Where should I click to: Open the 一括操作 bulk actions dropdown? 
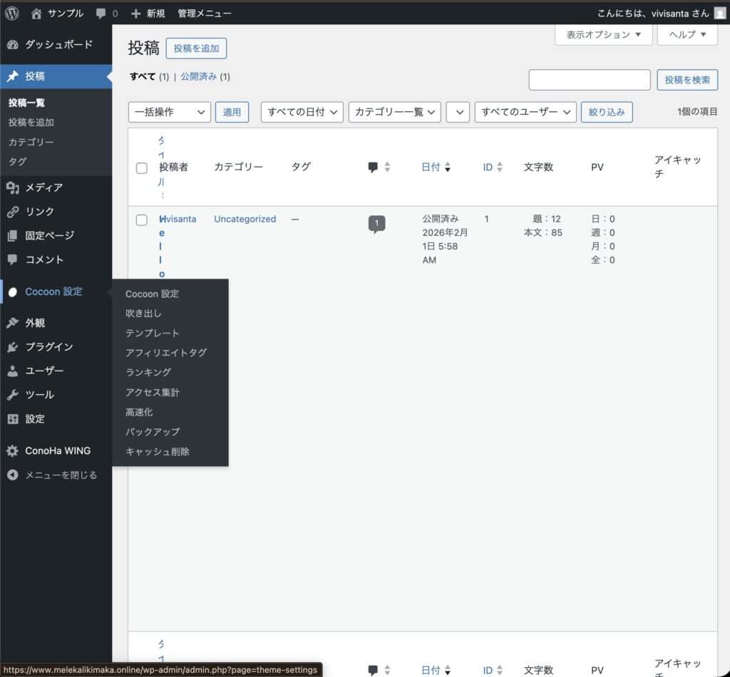point(170,112)
